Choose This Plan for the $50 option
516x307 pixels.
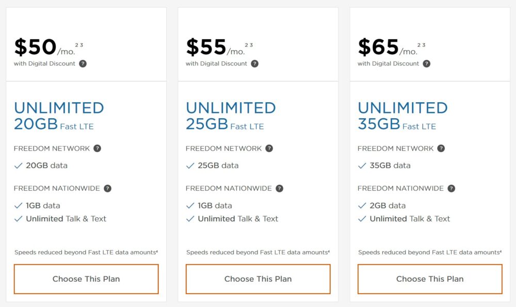[x=86, y=279]
